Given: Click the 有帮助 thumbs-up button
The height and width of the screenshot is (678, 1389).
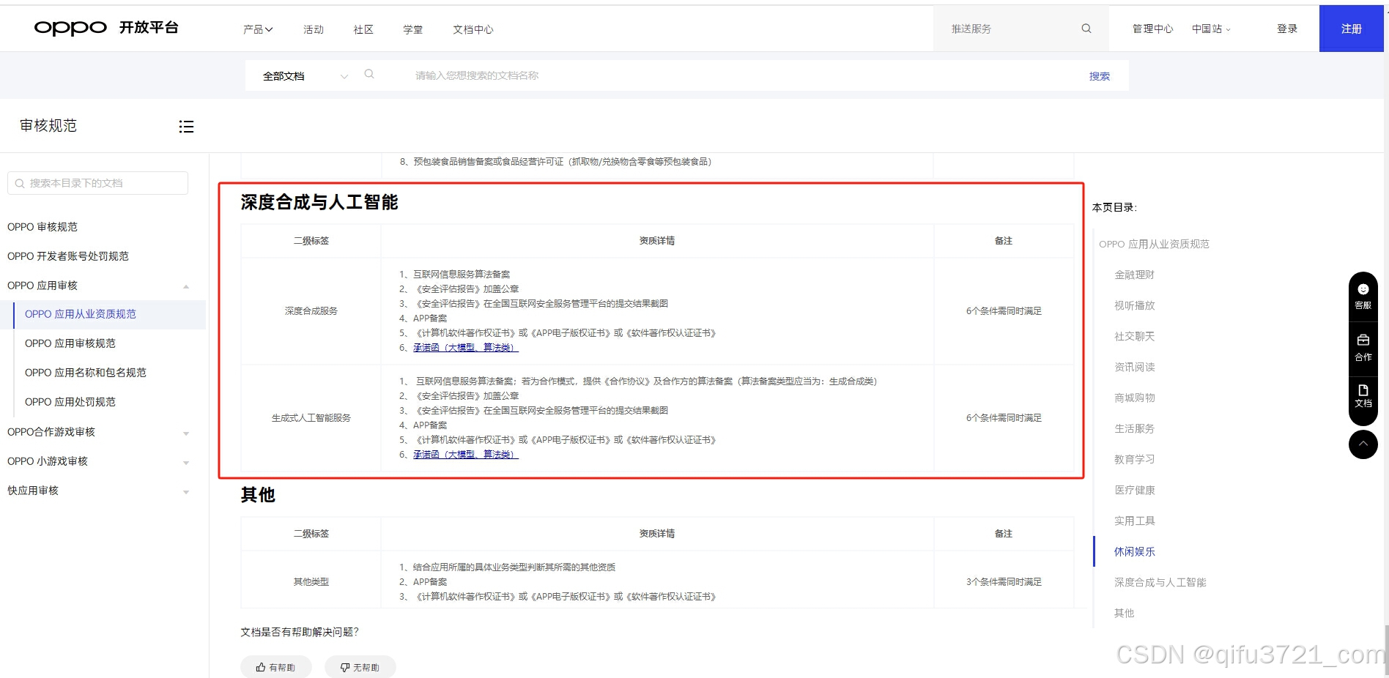Looking at the screenshot, I should pos(276,667).
